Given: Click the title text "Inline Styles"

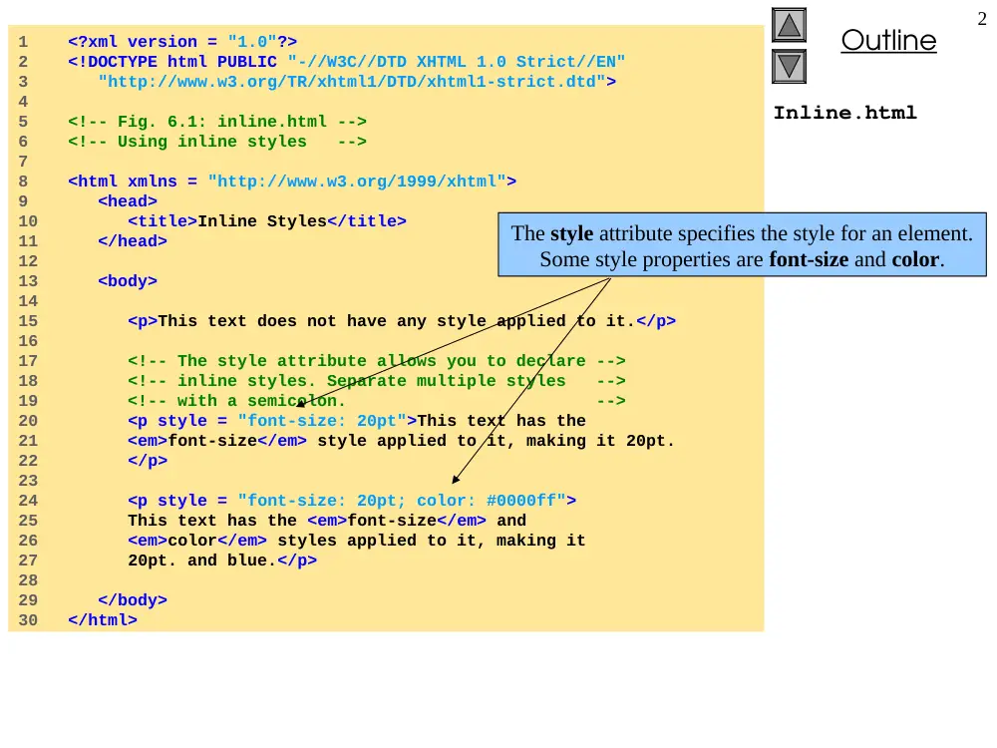Looking at the screenshot, I should [x=262, y=221].
